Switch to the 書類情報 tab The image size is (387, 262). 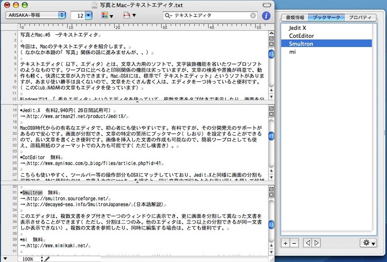(x=295, y=17)
